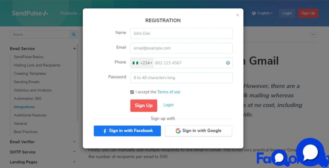Sign in with Facebook
Viewport: 329px width, 168px height.
pos(127,131)
